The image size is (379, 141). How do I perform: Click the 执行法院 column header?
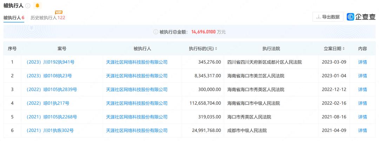point(271,49)
